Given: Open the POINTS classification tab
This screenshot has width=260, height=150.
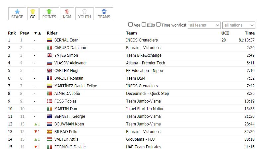Looking at the screenshot, I should click(x=49, y=14).
